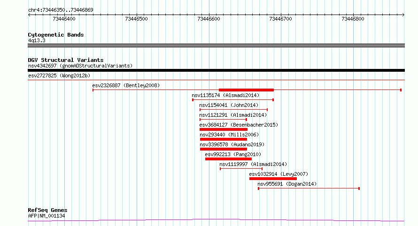This screenshot has width=418, height=226.
Task: Click ruler position 73446600
Action: coord(209,19)
